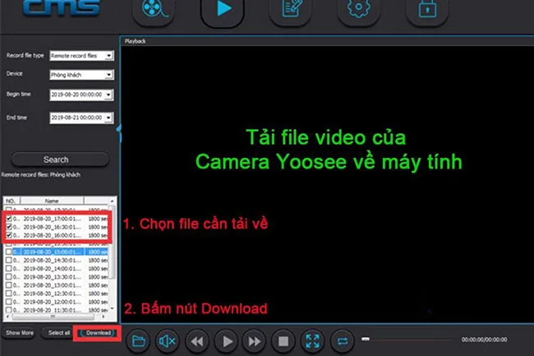Image resolution: width=534 pixels, height=356 pixels.
Task: Click the file list vertical scrollbar thumb
Action: tap(112, 241)
